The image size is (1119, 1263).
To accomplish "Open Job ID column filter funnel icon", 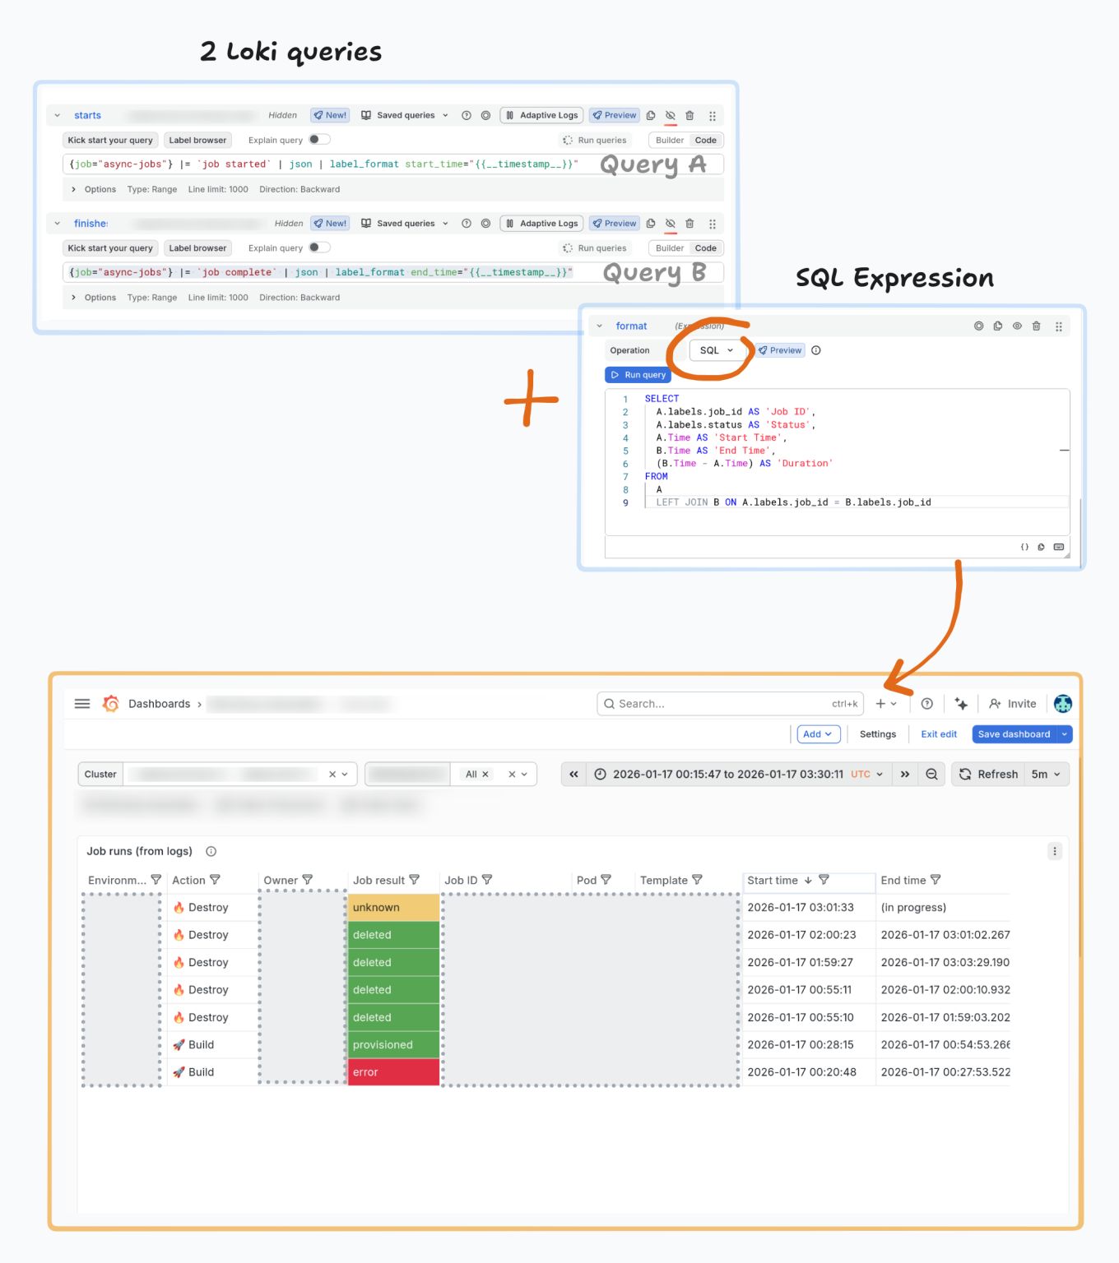I will pyautogui.click(x=487, y=879).
